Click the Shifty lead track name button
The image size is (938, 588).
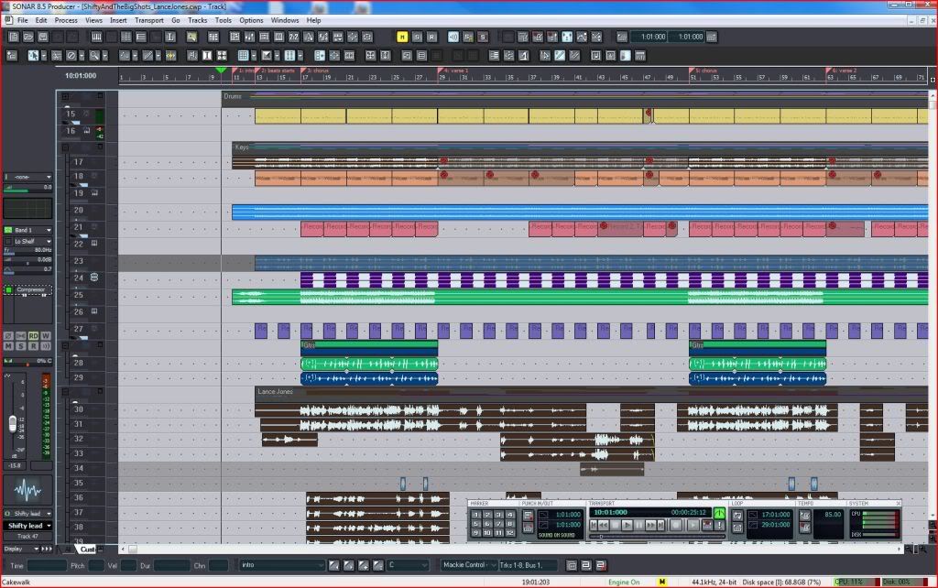point(27,526)
